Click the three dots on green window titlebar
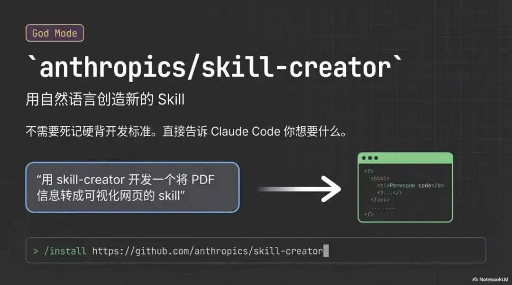Image resolution: width=512 pixels, height=285 pixels. point(370,158)
